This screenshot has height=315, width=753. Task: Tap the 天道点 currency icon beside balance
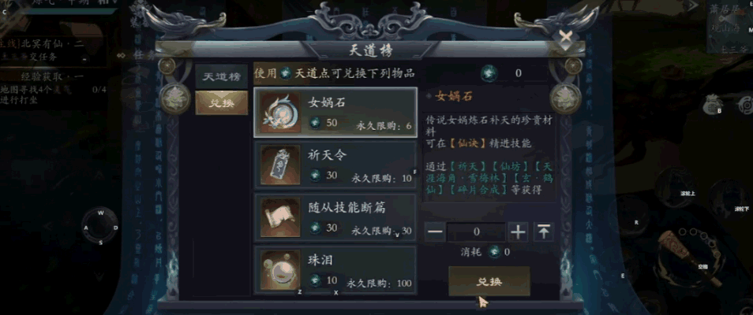click(x=489, y=73)
